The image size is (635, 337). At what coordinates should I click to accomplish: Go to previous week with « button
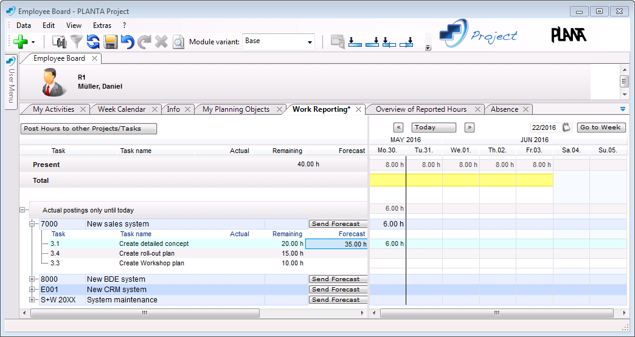(398, 128)
